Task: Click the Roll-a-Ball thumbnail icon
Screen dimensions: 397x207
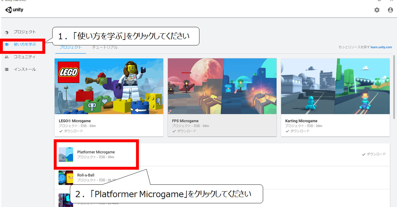Action: click(x=66, y=178)
